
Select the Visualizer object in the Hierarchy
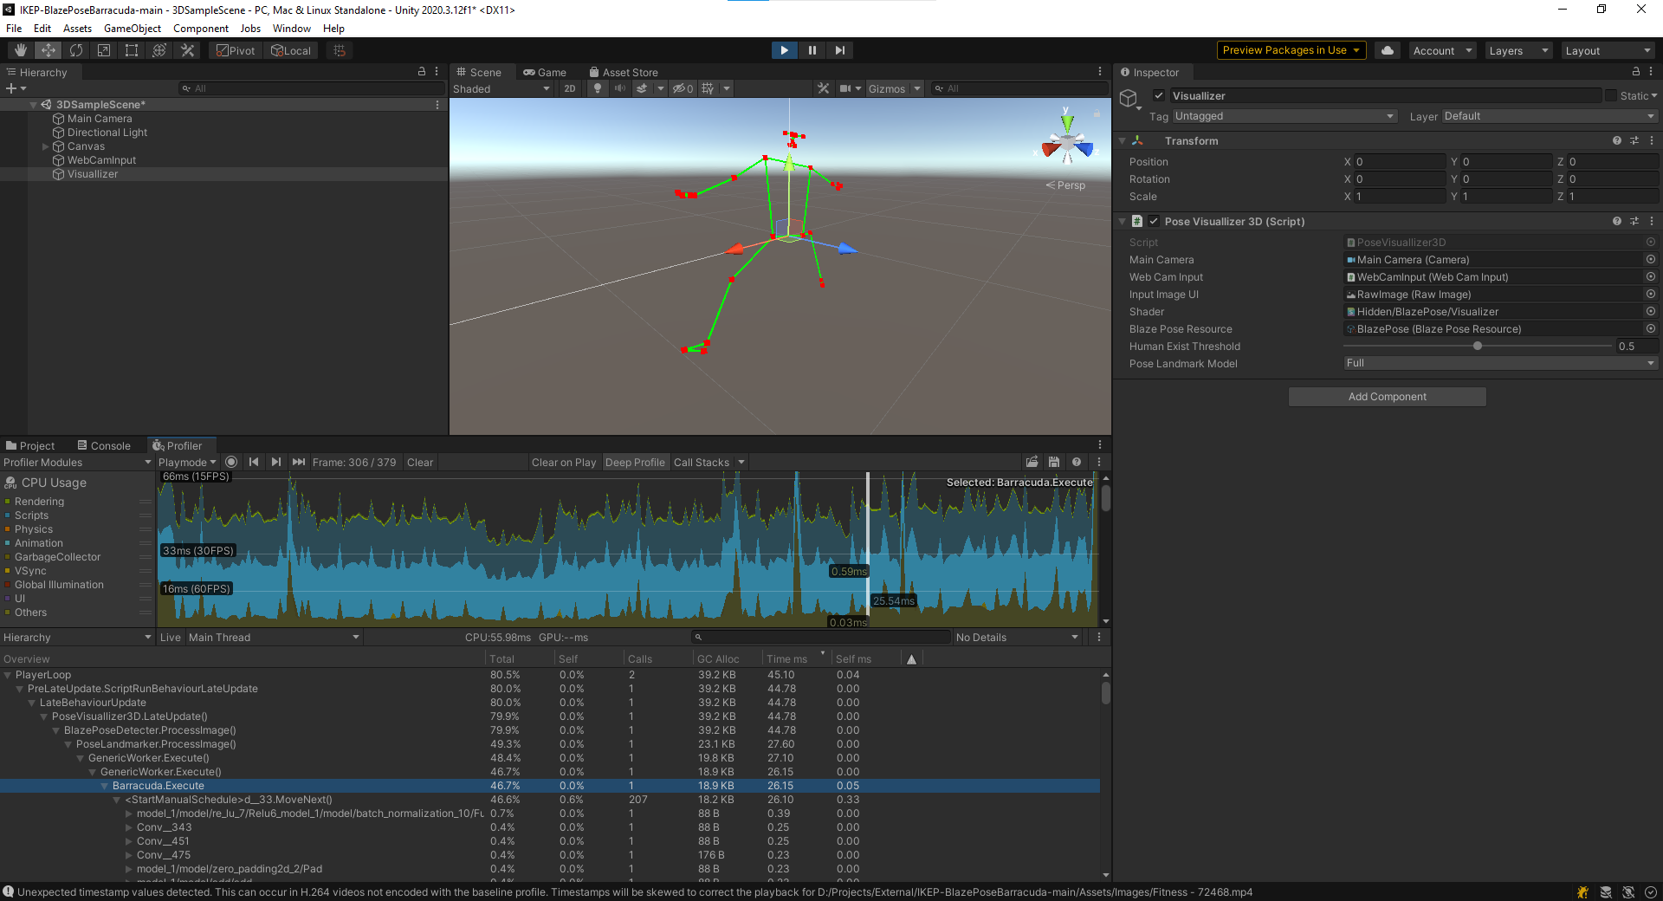click(x=91, y=173)
